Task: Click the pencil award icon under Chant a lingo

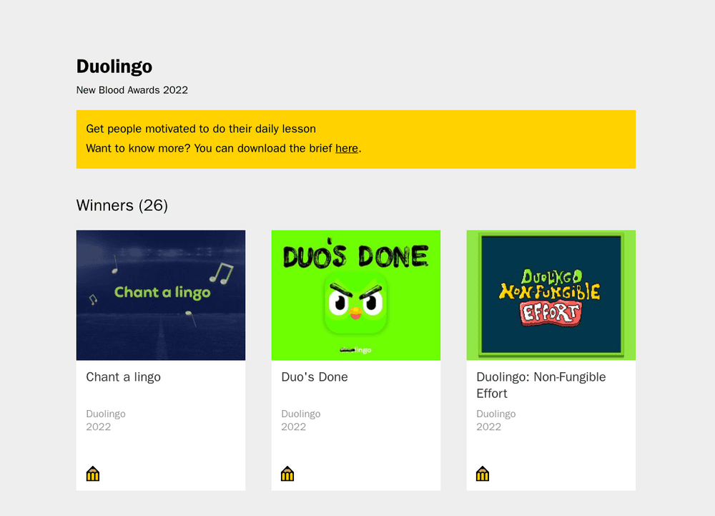Action: tap(92, 474)
